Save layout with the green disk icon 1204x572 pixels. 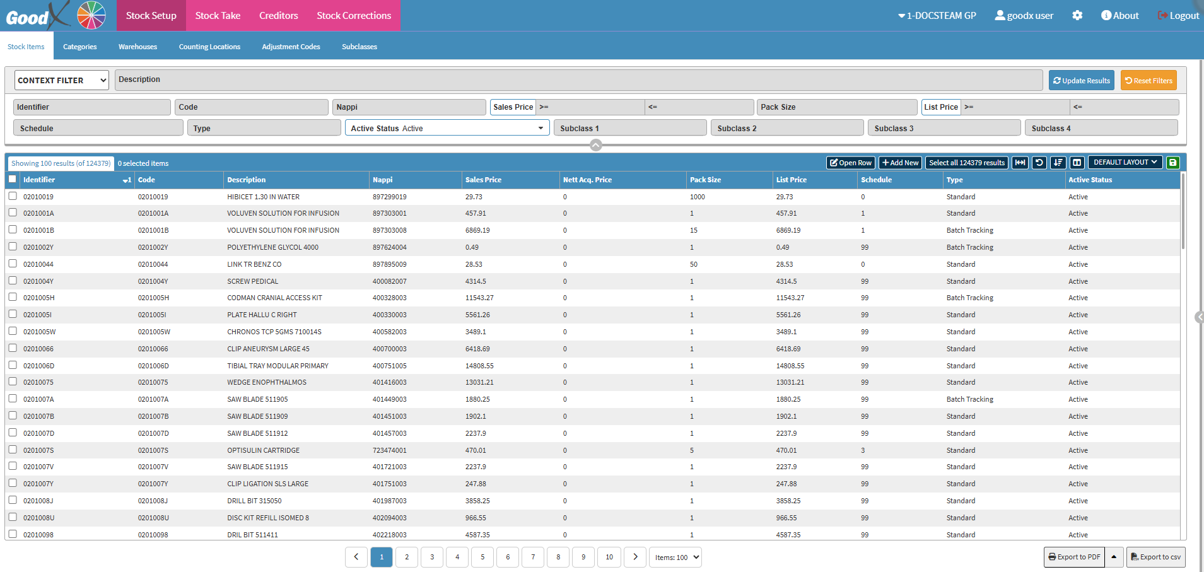point(1172,163)
